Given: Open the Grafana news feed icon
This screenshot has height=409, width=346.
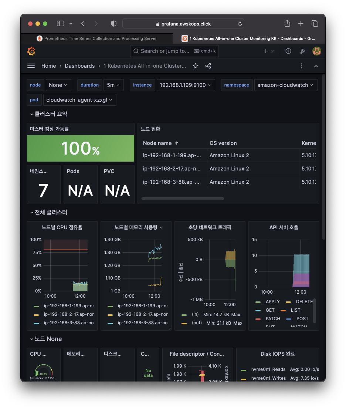Looking at the screenshot, I should [303, 51].
